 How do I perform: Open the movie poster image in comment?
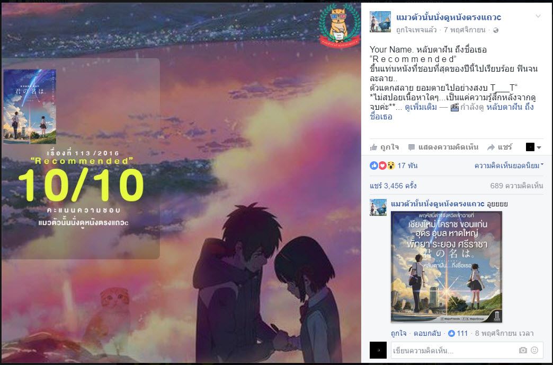coord(446,267)
